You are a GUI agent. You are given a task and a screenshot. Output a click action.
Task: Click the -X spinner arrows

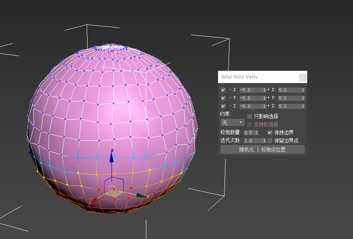point(265,90)
